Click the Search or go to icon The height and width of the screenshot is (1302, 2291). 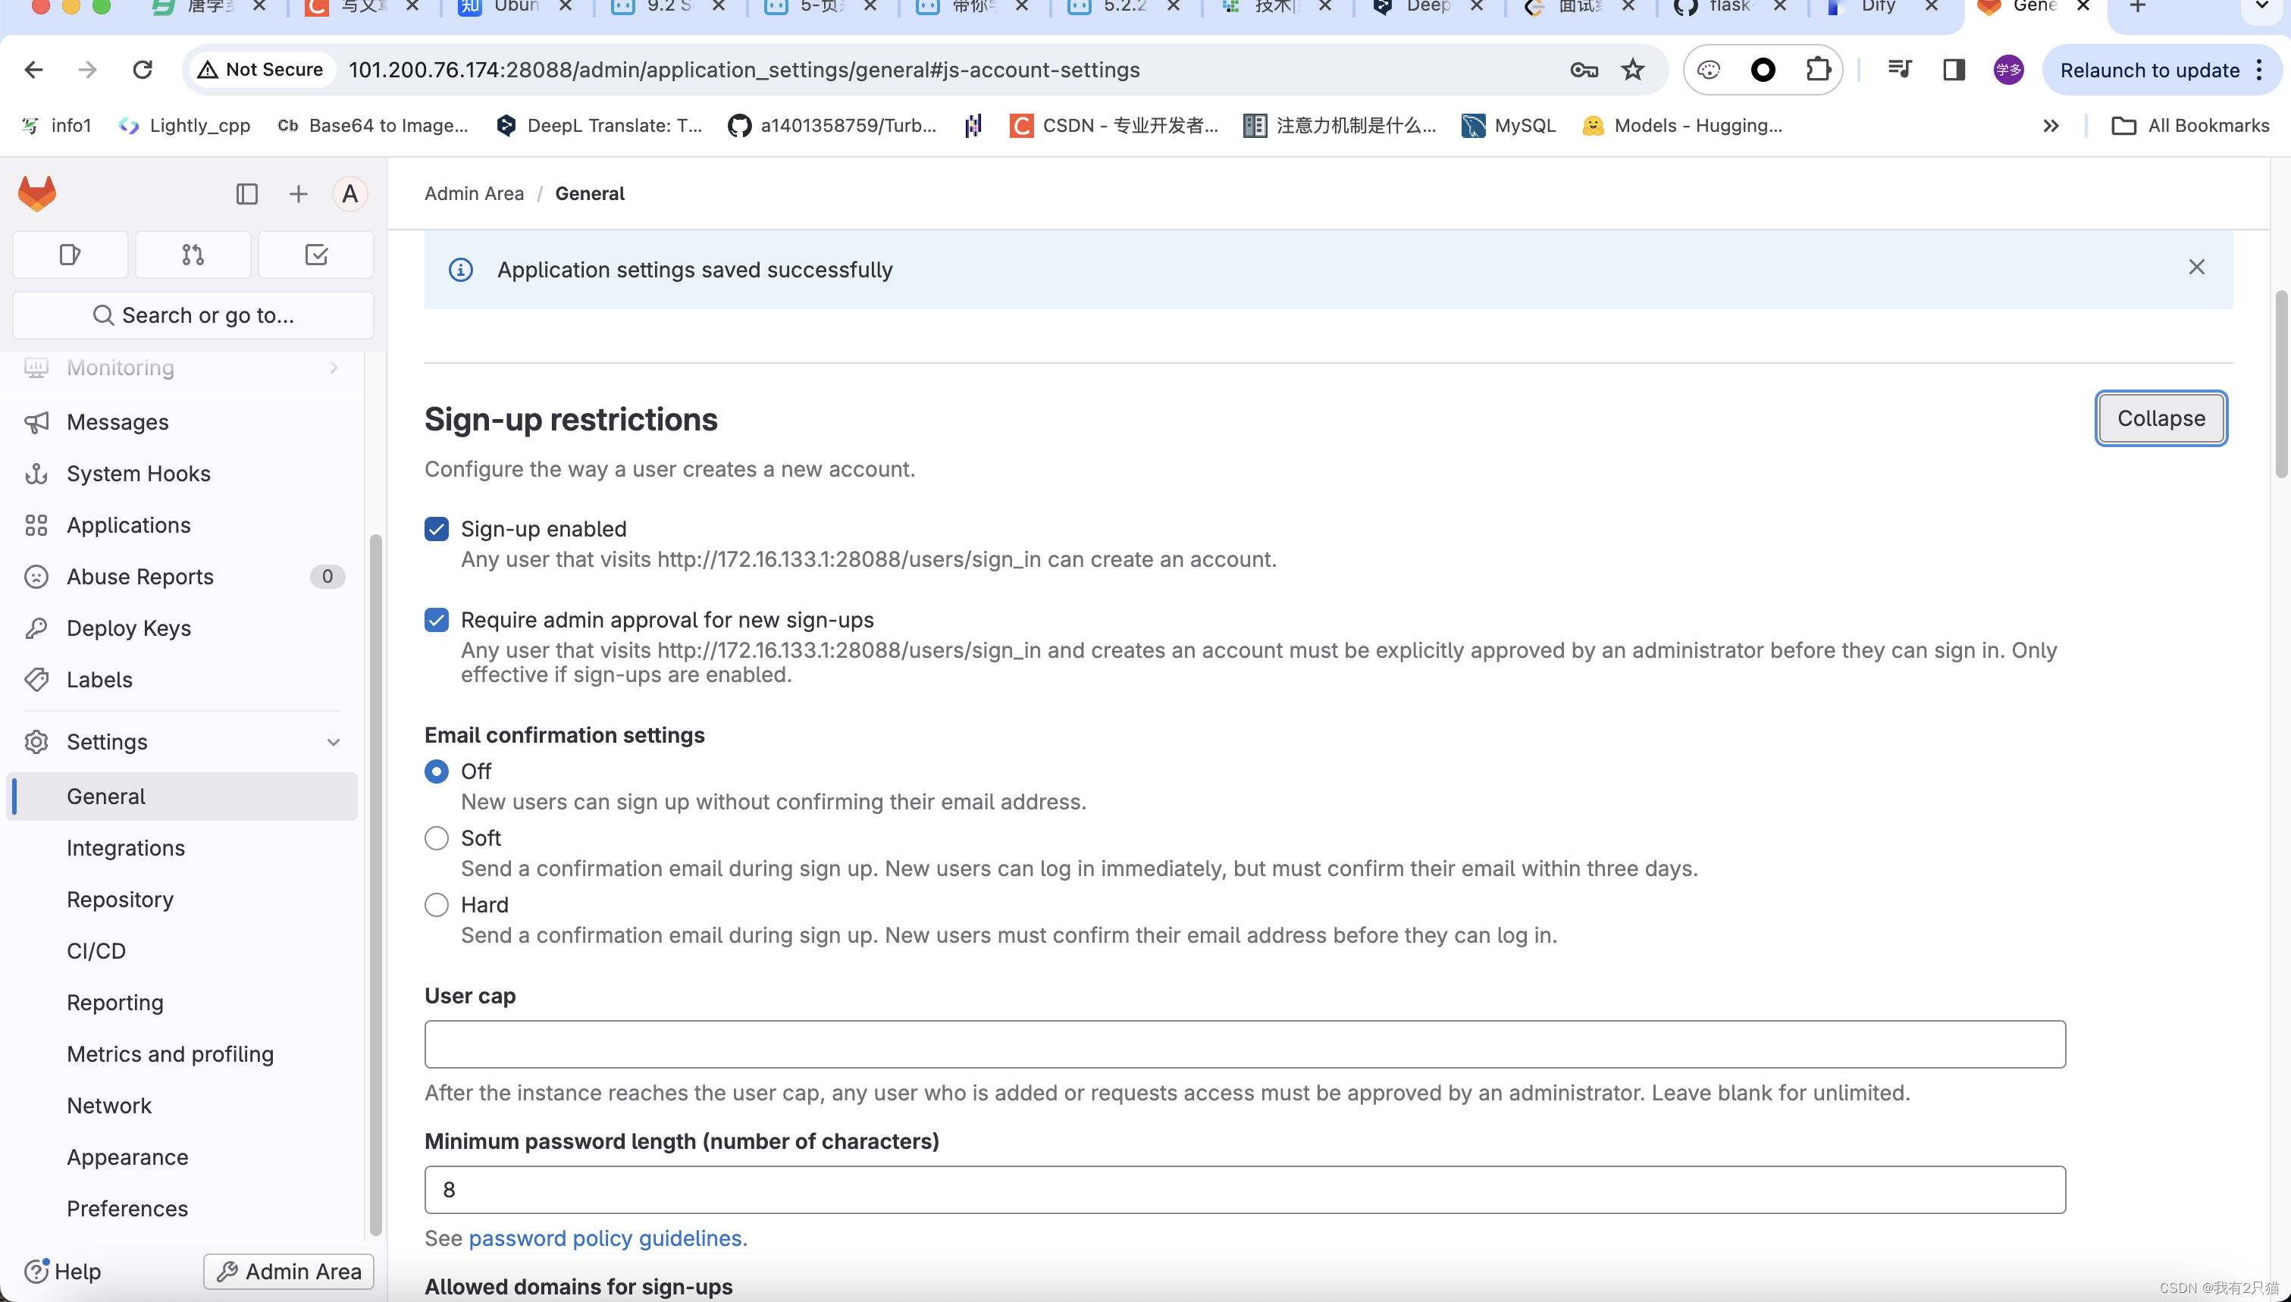click(x=102, y=315)
